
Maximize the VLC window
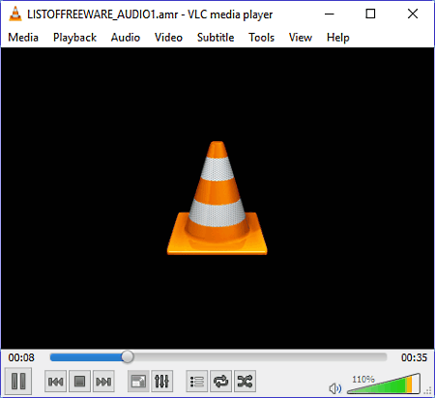click(x=370, y=14)
